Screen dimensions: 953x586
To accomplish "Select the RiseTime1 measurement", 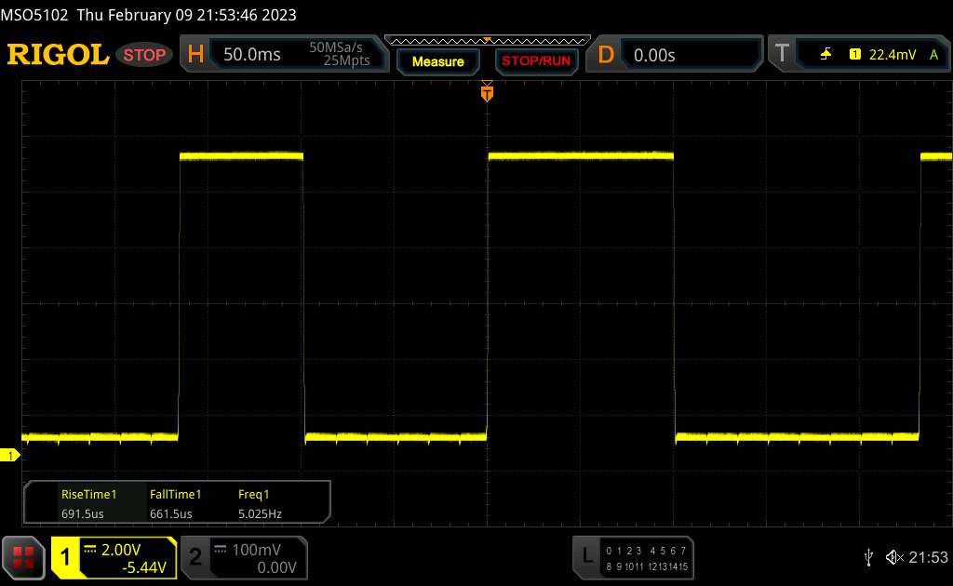I will [x=88, y=494].
